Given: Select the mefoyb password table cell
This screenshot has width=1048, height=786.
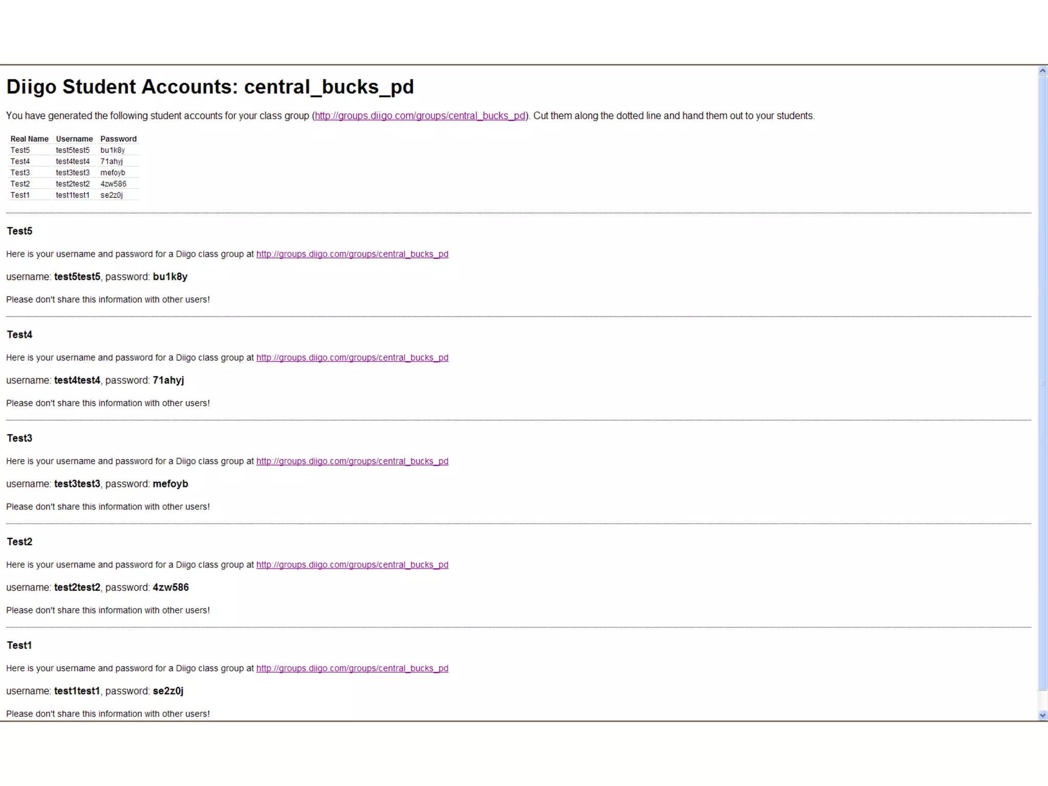Looking at the screenshot, I should point(113,173).
